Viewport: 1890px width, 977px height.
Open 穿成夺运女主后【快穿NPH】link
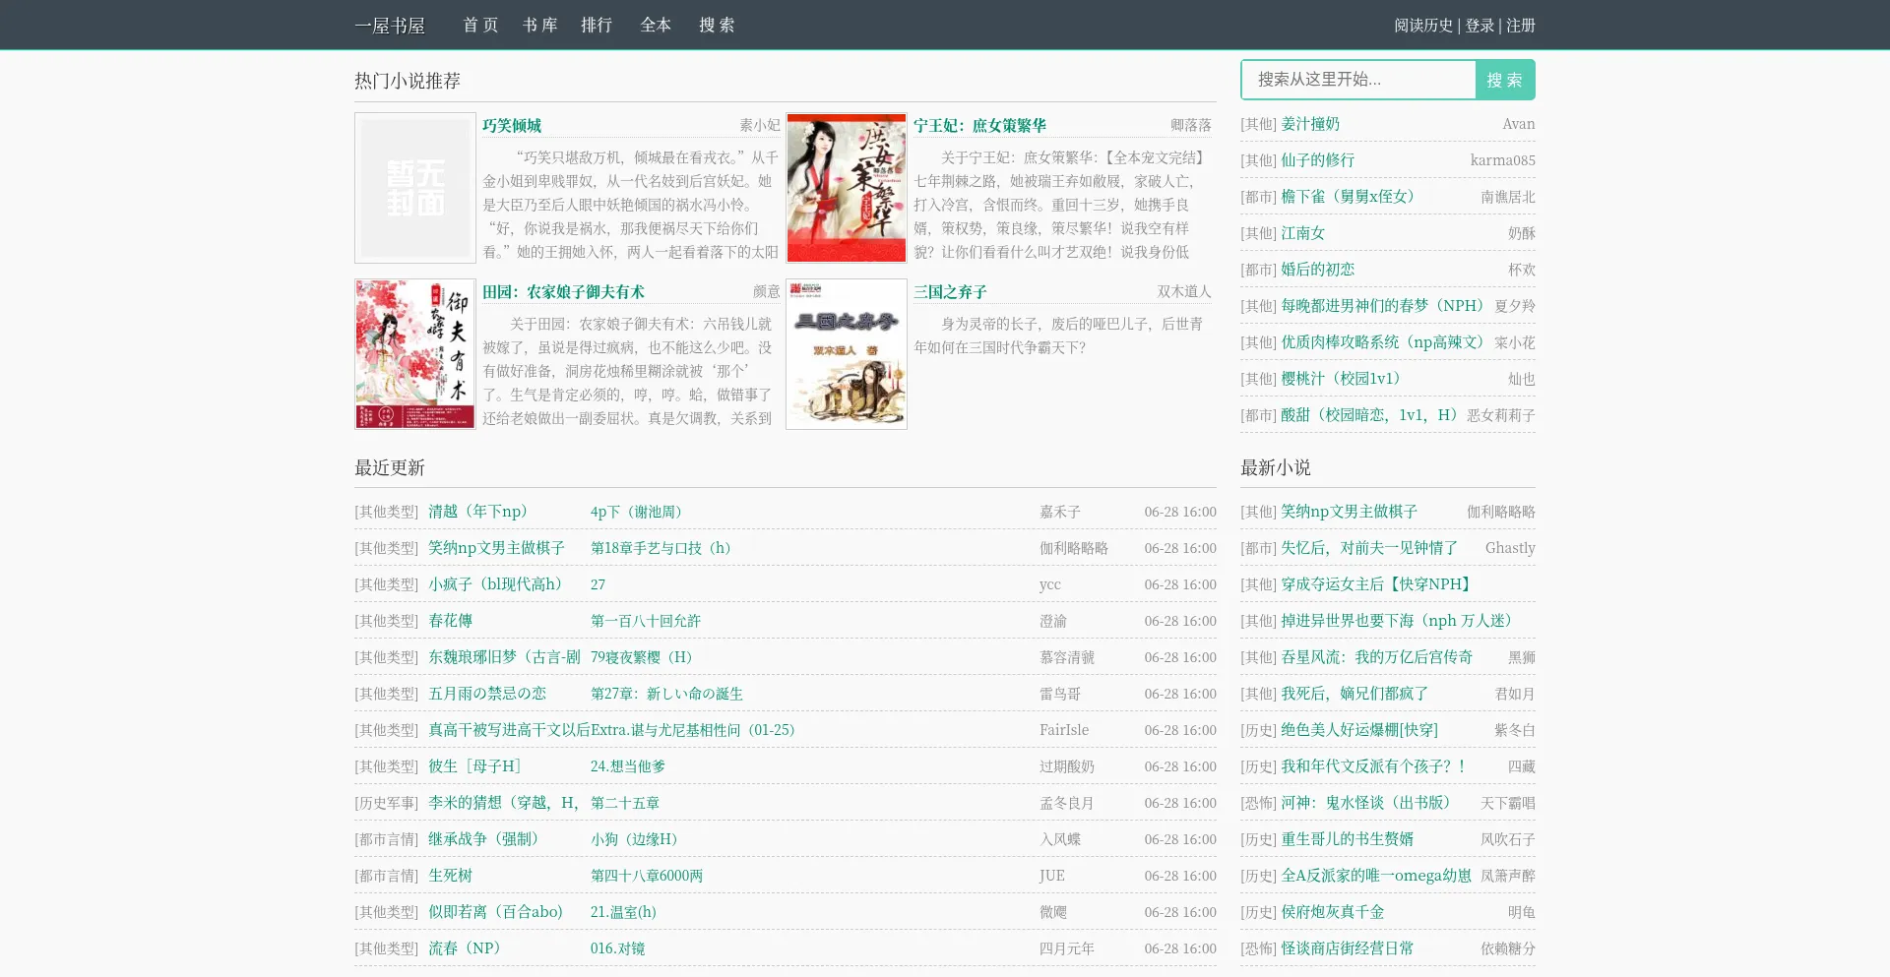(1376, 584)
